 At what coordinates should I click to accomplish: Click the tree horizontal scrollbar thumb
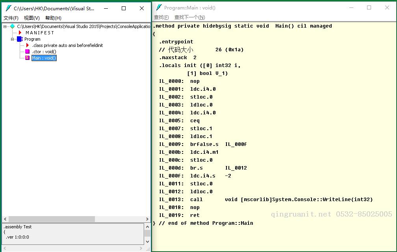(52, 219)
